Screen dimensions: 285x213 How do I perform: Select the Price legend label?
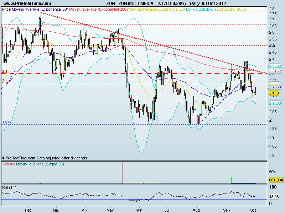[x=6, y=9]
